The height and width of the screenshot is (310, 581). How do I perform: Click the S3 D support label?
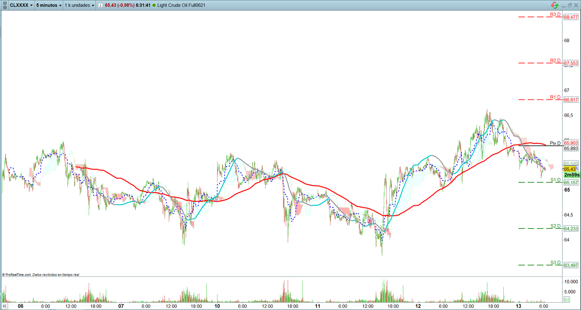pyautogui.click(x=556, y=263)
